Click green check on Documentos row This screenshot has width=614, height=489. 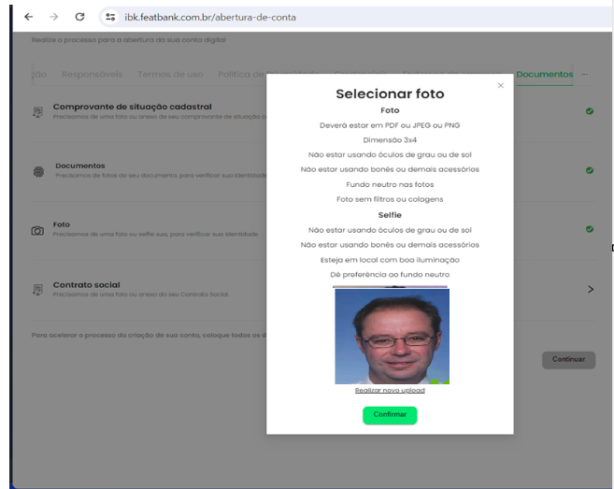(x=590, y=170)
